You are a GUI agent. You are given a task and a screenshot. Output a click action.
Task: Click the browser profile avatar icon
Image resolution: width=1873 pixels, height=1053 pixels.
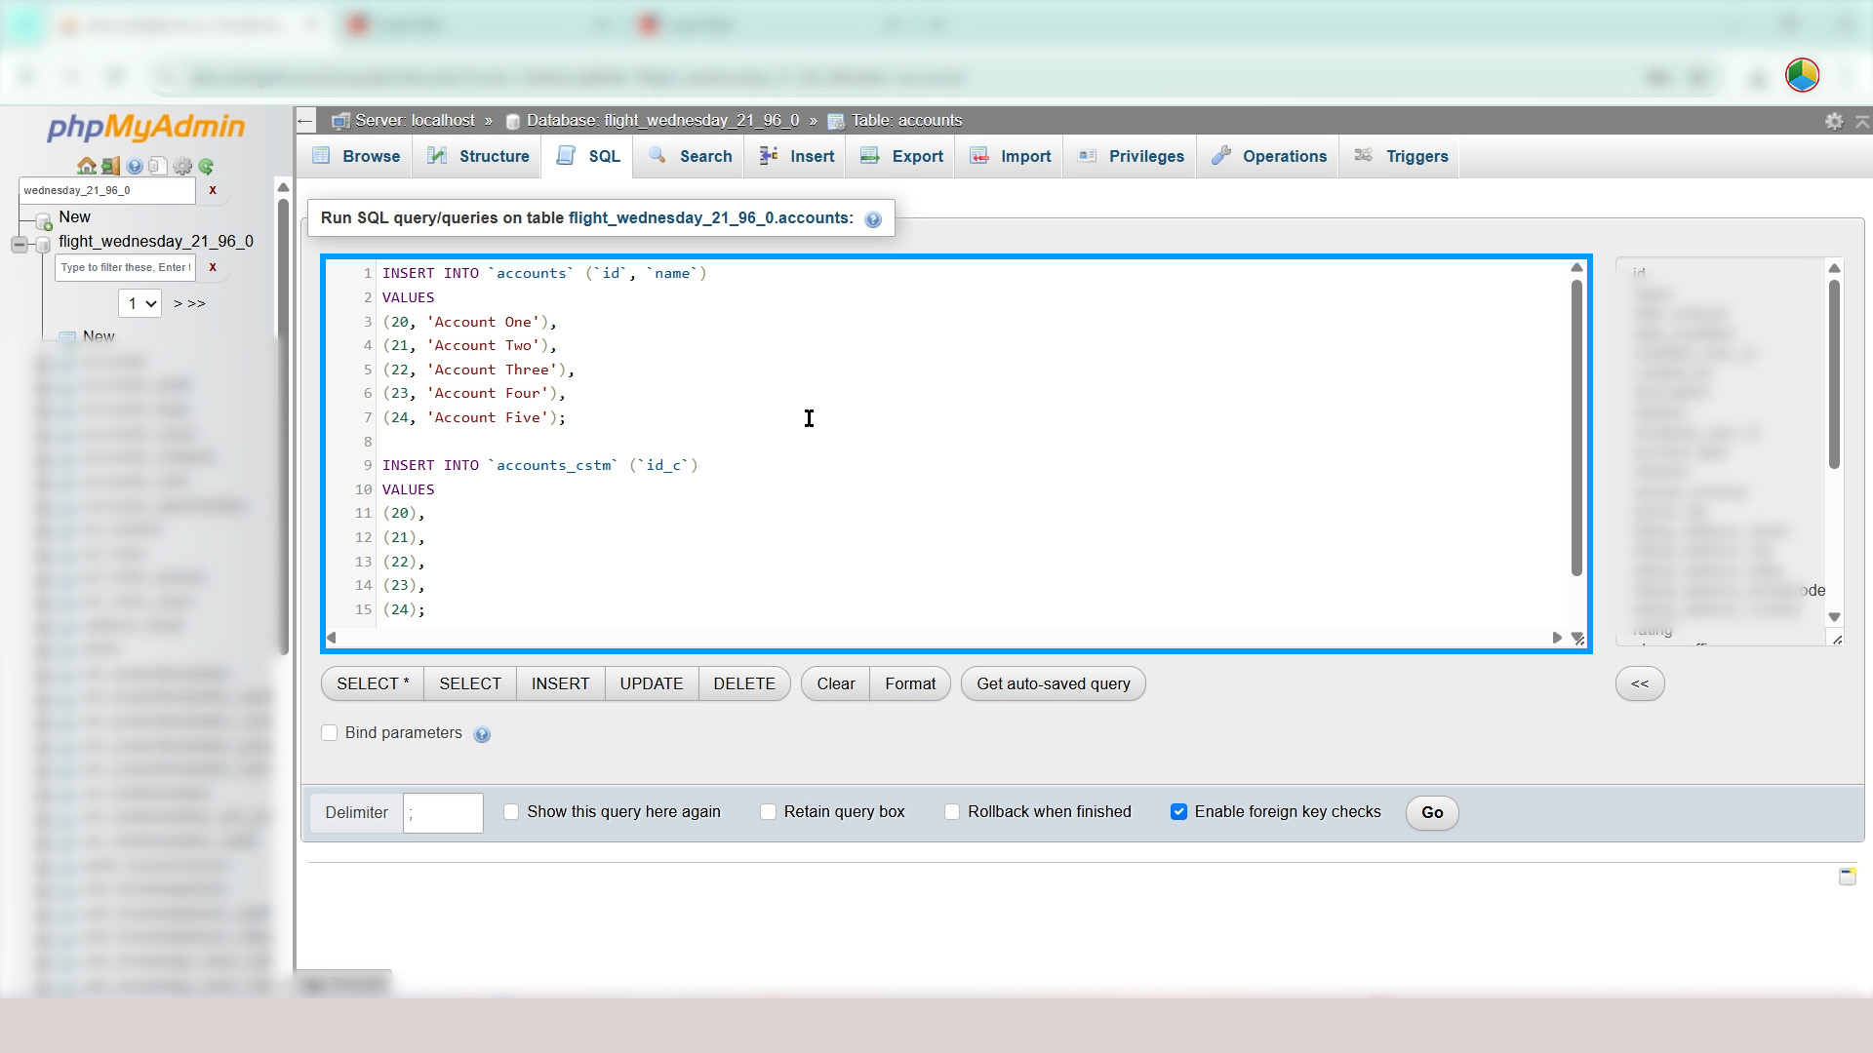pos(1802,76)
